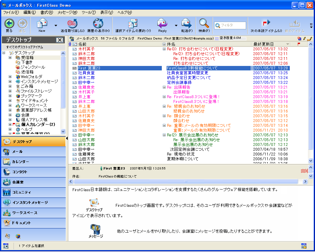Click the attachment paperclip column header
This screenshot has height=252, width=315.
coord(70,44)
